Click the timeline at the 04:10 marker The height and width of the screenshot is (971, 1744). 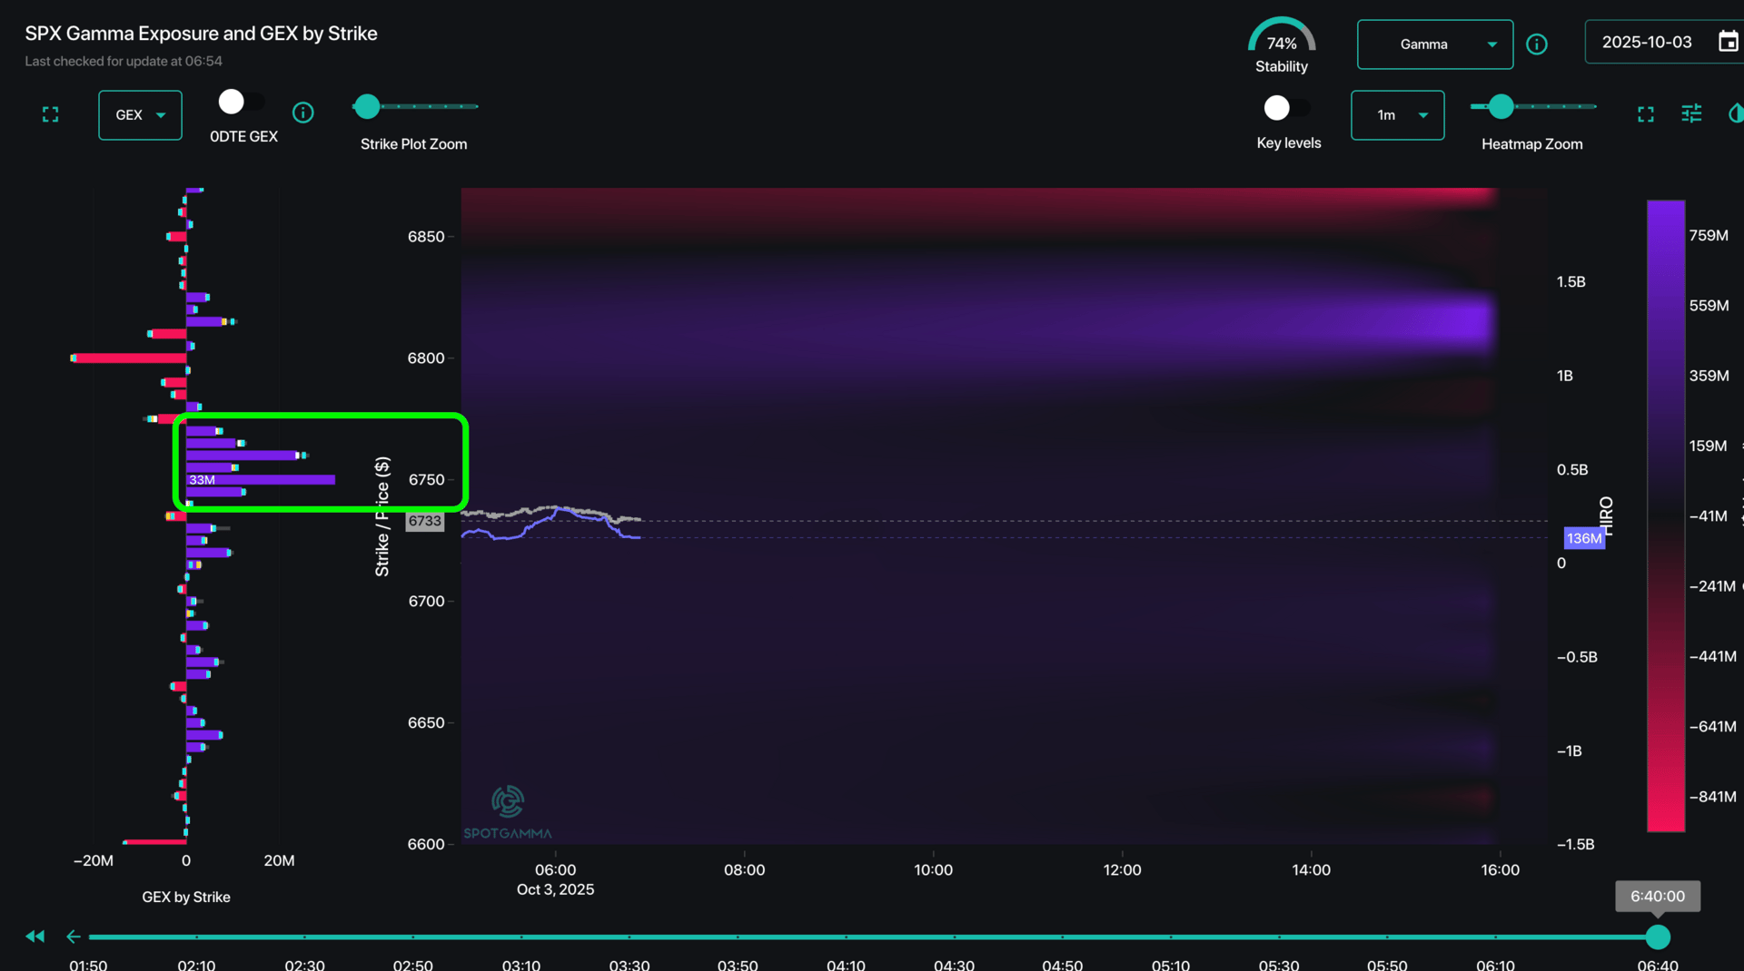(846, 937)
